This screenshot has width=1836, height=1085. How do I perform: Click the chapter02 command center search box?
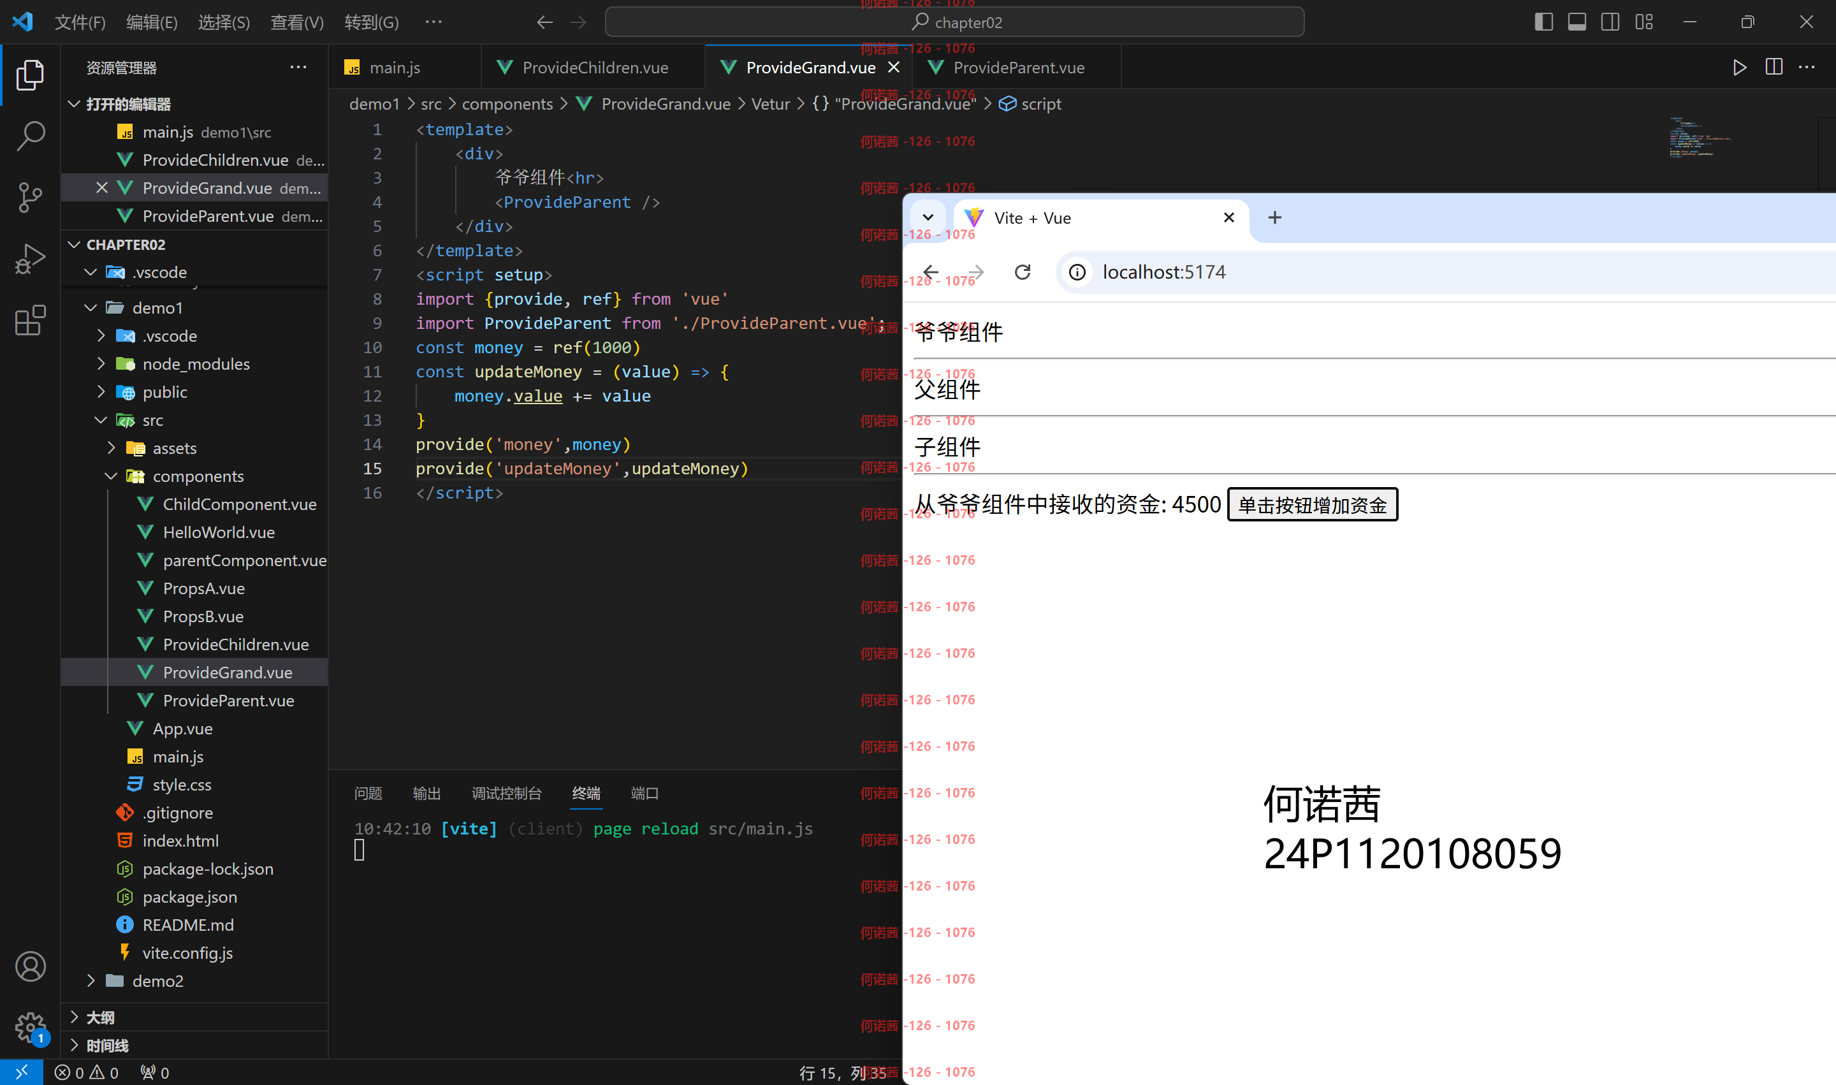[954, 23]
